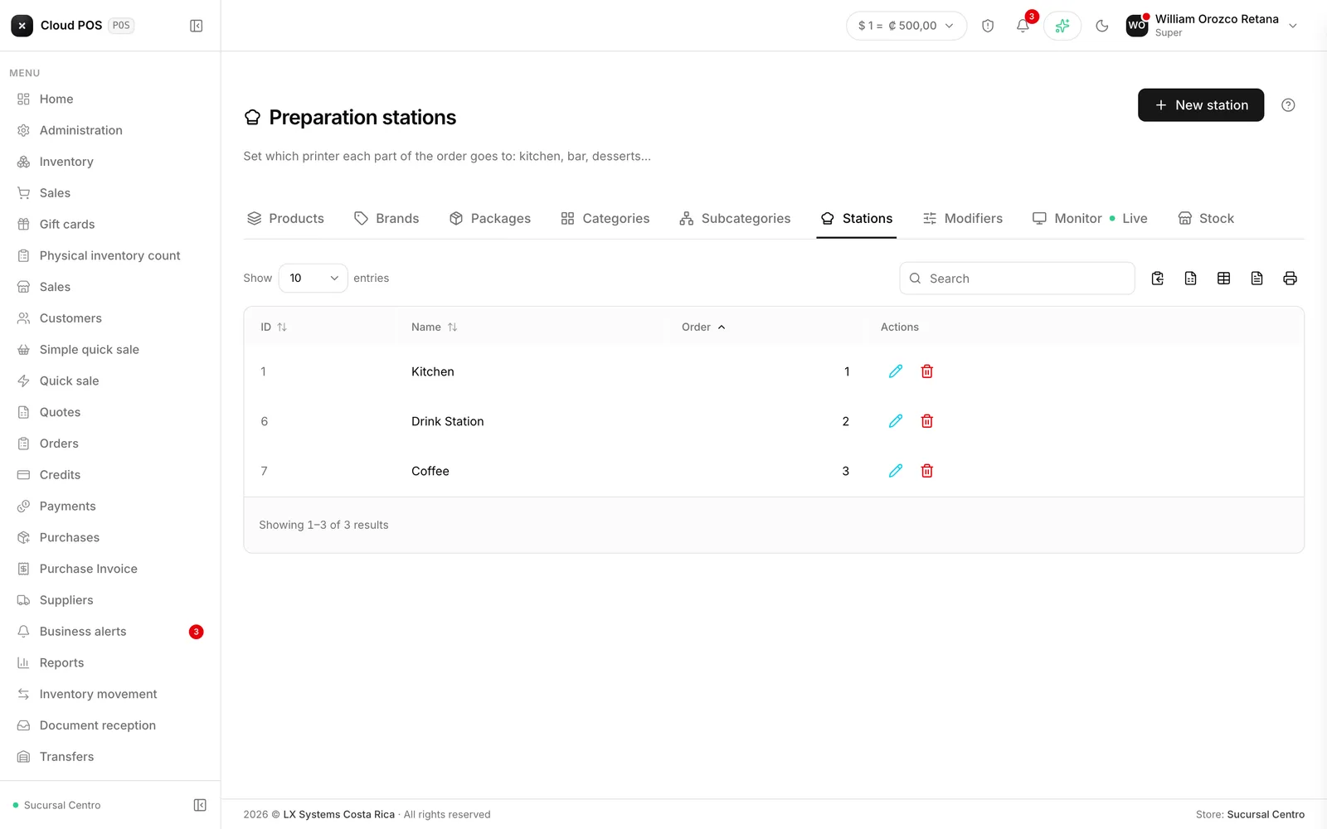Open the Brands tab
This screenshot has width=1327, height=829.
386,219
